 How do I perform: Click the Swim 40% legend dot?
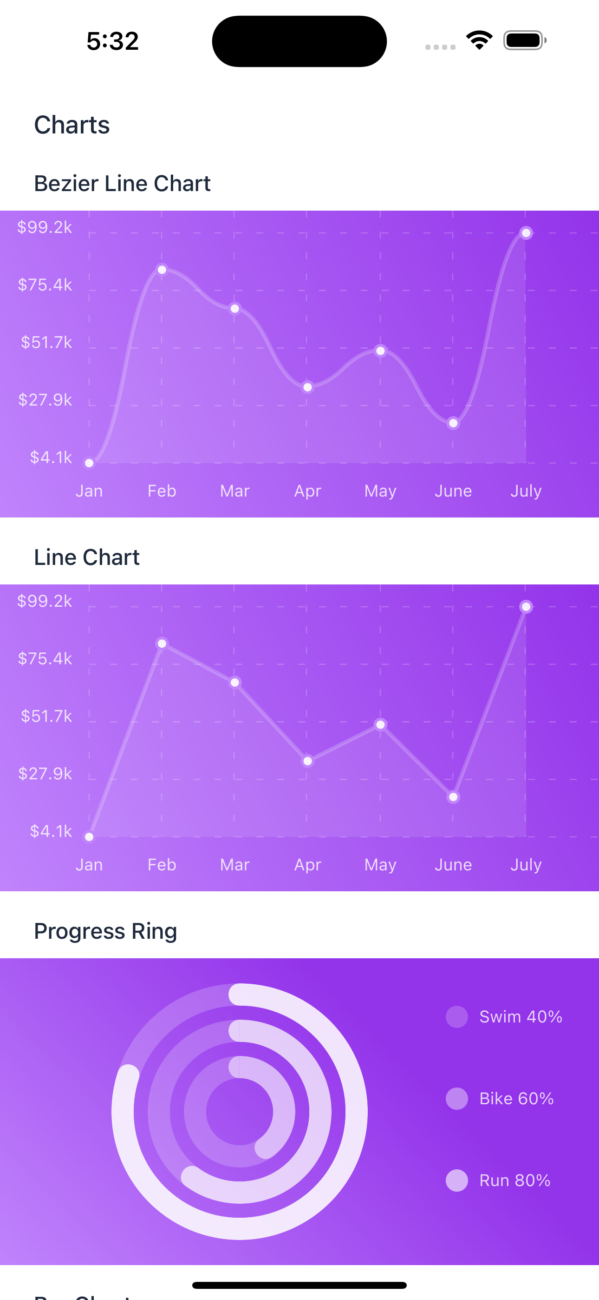coord(457,1016)
